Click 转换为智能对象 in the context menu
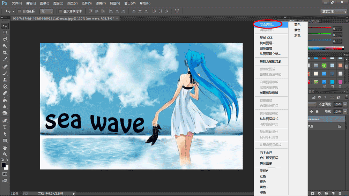The width and height of the screenshot is (349, 196). click(270, 61)
